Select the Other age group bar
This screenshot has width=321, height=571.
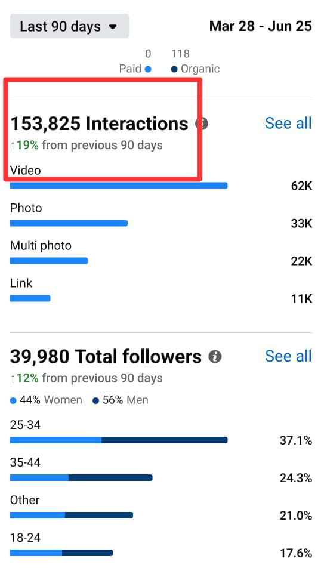72,516
